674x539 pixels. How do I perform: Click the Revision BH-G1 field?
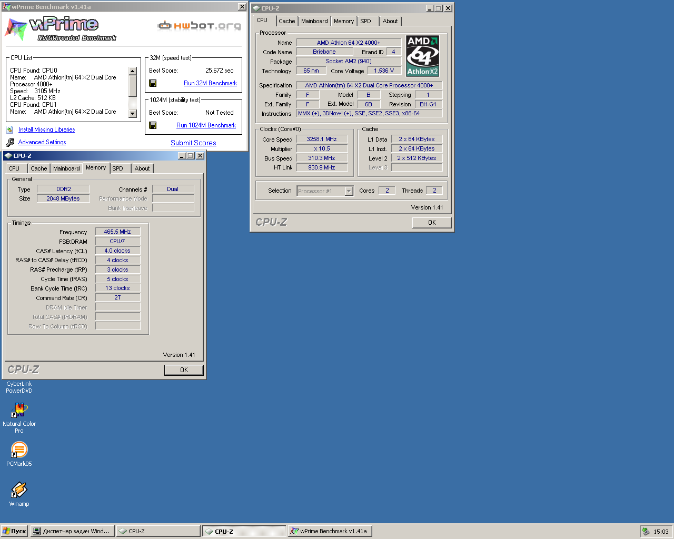coord(428,105)
